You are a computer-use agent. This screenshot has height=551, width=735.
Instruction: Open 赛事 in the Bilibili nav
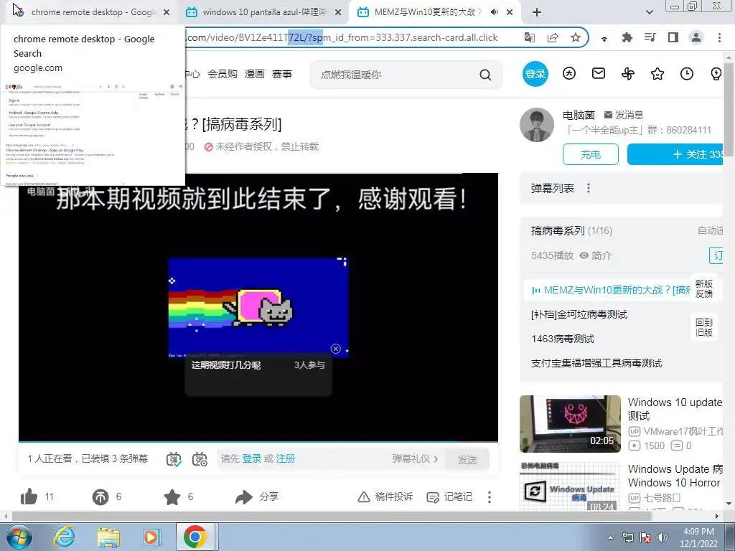[281, 74]
